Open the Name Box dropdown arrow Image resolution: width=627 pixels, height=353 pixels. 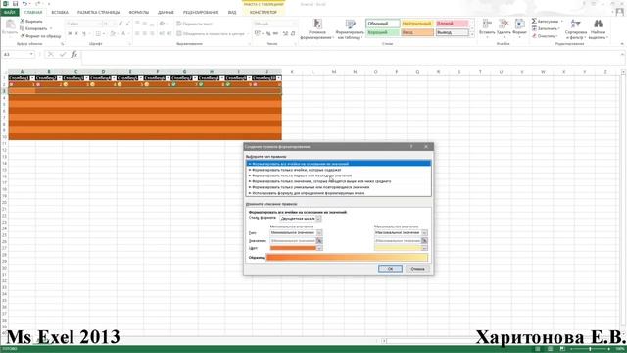31,55
